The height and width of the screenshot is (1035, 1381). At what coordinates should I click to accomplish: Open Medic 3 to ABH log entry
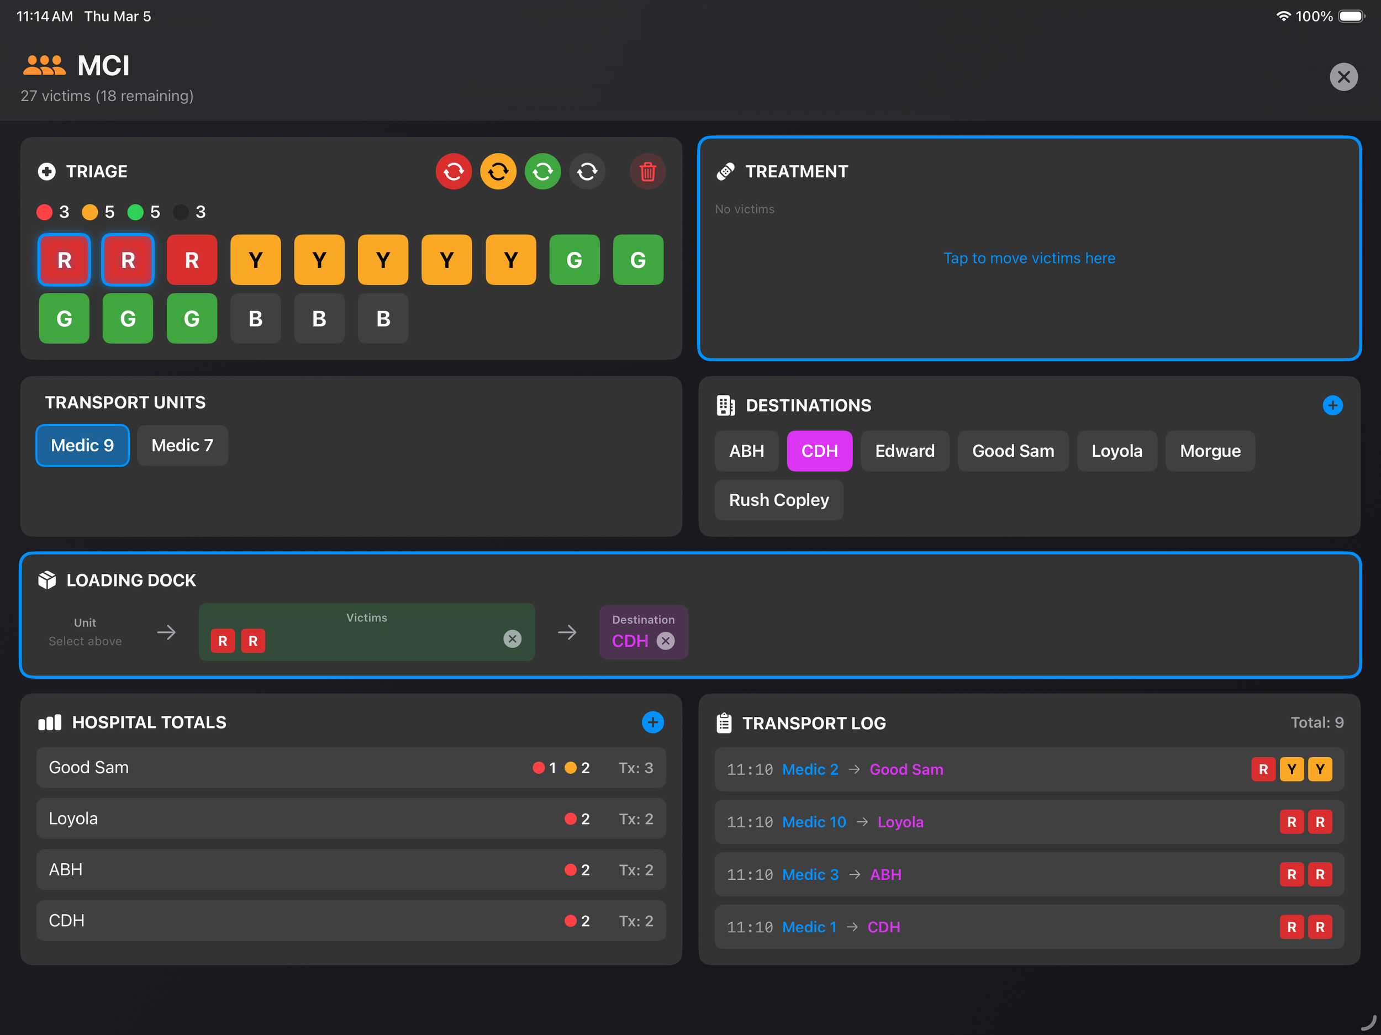pos(1029,874)
